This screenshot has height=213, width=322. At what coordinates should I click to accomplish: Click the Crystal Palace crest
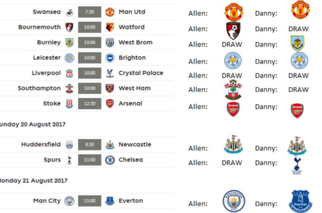[x=109, y=73]
